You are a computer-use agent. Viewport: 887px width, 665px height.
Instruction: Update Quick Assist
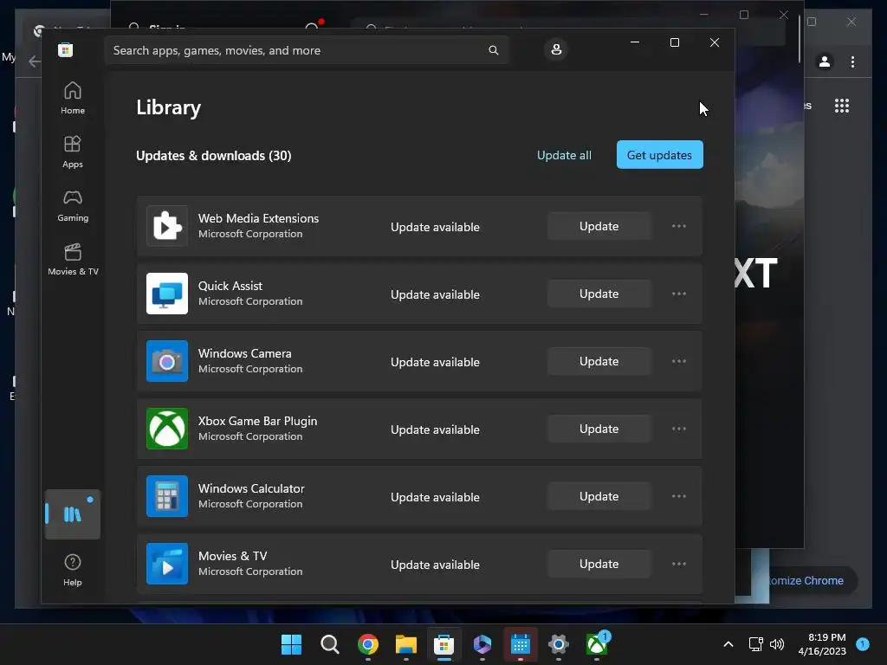coord(599,294)
